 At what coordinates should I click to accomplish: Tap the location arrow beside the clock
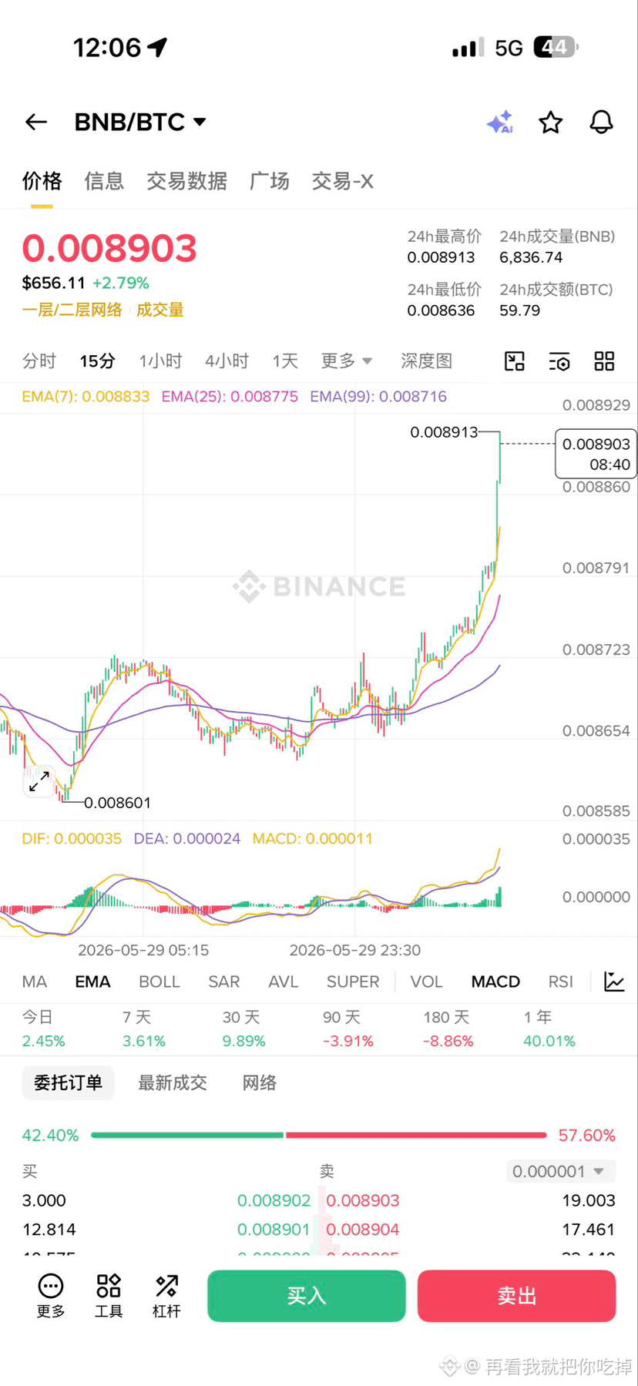[x=157, y=48]
